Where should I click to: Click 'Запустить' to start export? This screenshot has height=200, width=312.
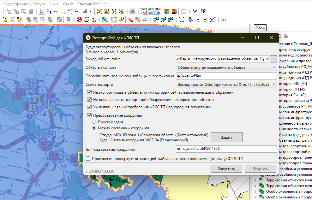[x=226, y=169]
